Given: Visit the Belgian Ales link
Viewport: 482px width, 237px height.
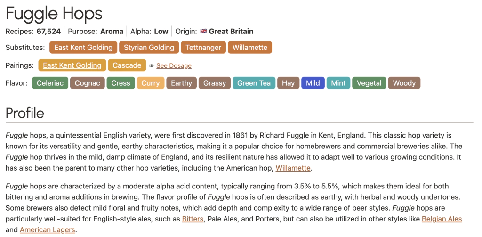Looking at the screenshot, I should pos(442,219).
